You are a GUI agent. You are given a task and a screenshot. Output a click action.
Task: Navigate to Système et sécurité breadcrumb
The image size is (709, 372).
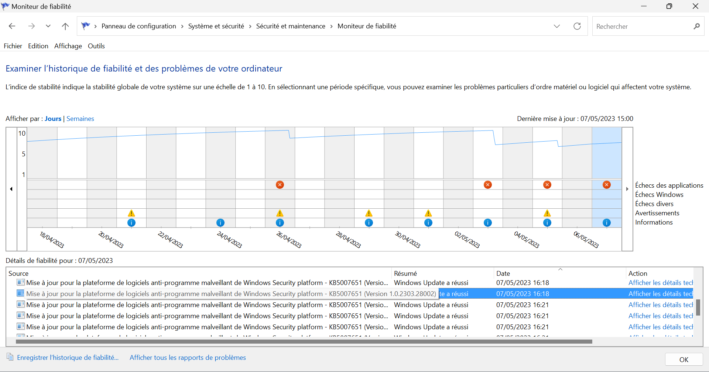tap(216, 26)
